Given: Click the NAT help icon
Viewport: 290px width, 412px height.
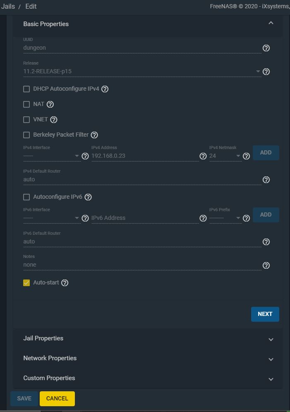Looking at the screenshot, I should pos(50,104).
